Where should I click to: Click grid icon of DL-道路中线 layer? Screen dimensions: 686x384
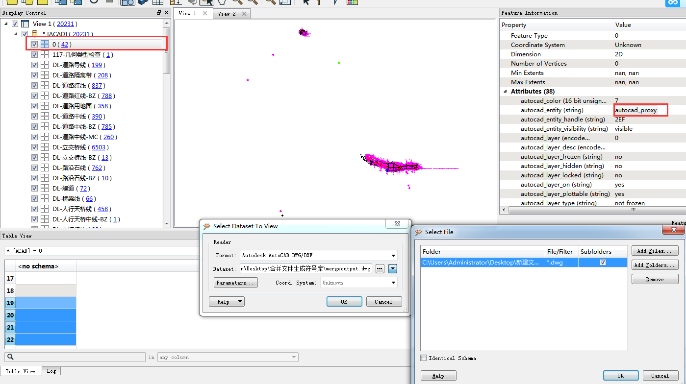click(45, 116)
